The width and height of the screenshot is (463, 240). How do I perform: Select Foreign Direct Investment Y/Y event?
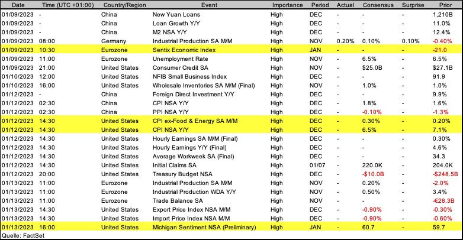194,95
